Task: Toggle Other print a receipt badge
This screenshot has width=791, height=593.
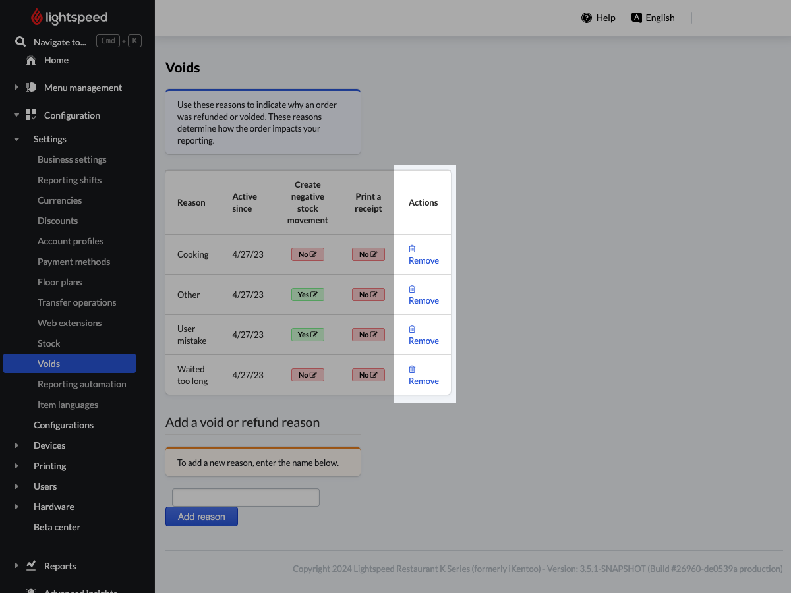Action: click(x=368, y=295)
